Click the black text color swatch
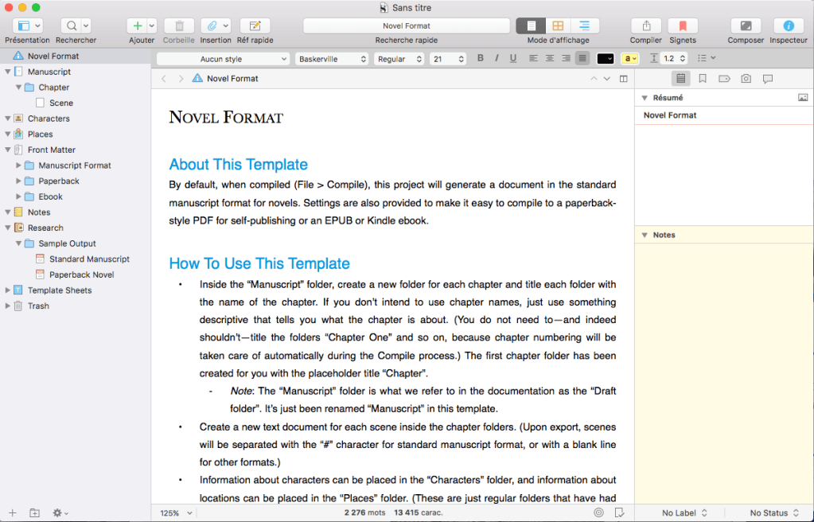814x522 pixels. coord(605,59)
